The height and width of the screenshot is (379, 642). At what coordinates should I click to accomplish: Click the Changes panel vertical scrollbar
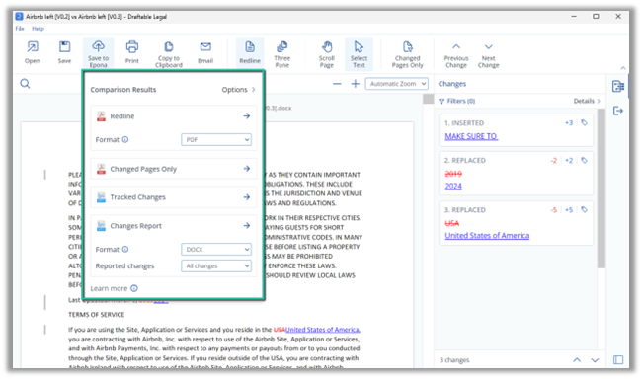coord(601,189)
